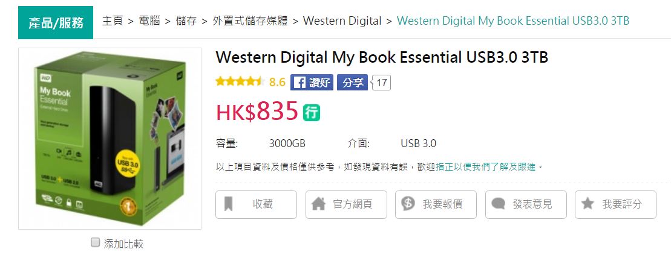
Task: Click the green 行 badge beside price
Action: pyautogui.click(x=312, y=113)
